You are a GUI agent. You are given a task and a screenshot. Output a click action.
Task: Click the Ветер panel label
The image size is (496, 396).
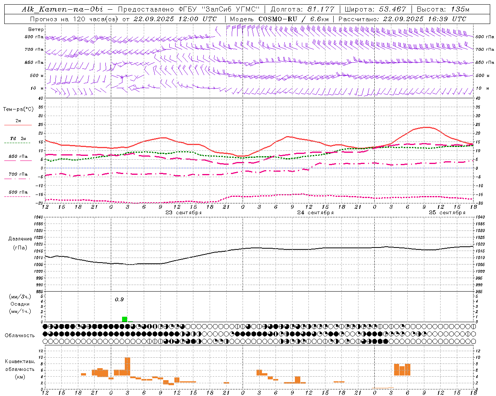coord(36,29)
